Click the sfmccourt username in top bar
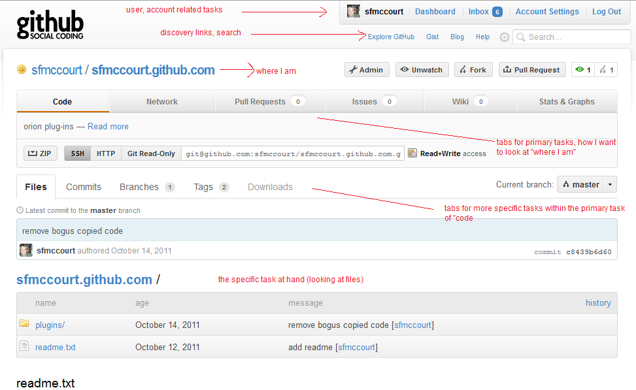Screen dimensions: 636x390 pos(384,12)
